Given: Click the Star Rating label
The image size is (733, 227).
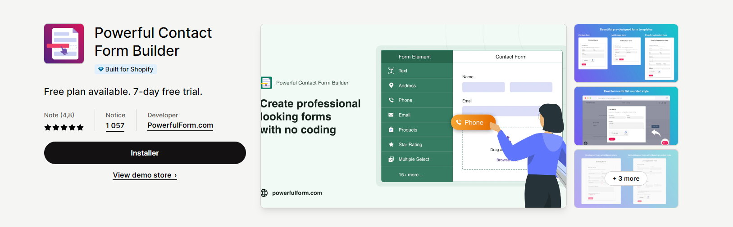Looking at the screenshot, I should coord(410,145).
